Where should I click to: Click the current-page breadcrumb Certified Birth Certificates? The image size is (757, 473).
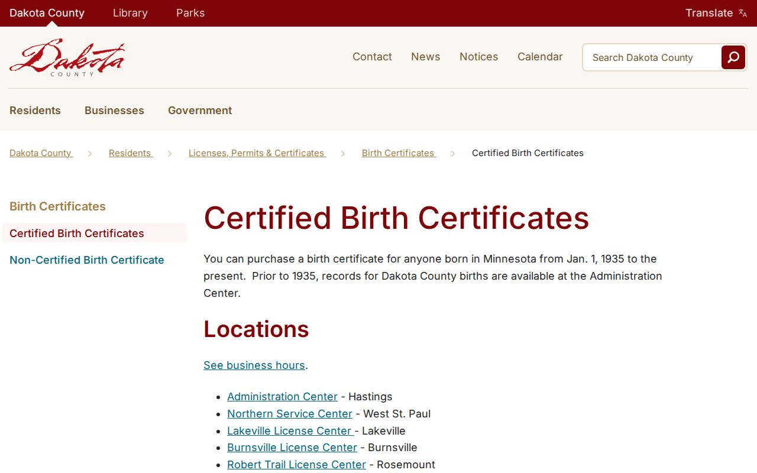coord(528,153)
